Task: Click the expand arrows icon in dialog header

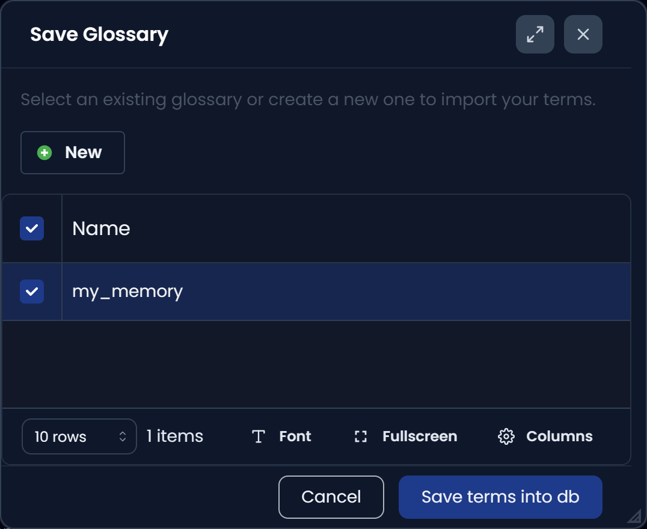Action: pos(535,34)
